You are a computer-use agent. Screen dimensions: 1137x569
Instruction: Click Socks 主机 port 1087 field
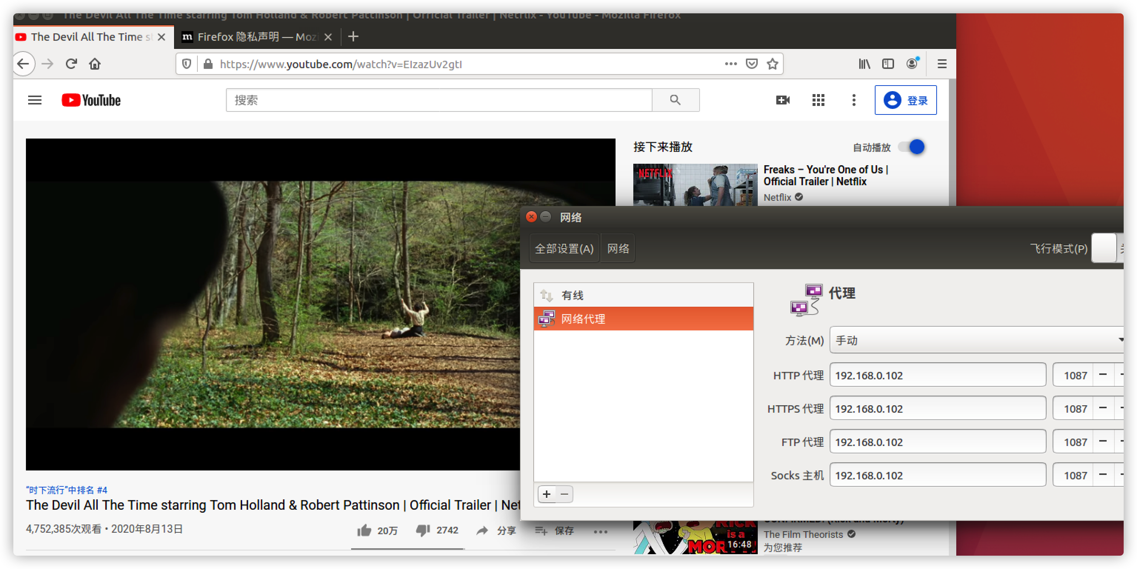click(x=1073, y=475)
